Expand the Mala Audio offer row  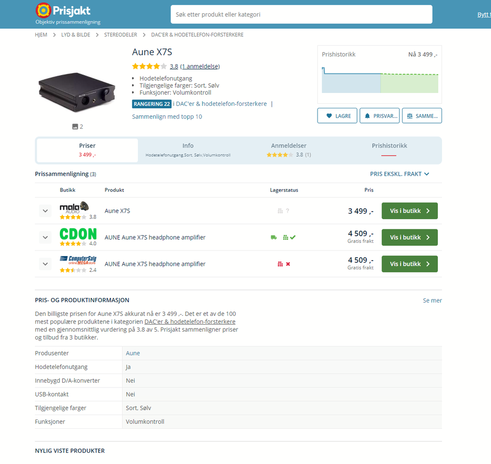point(45,211)
